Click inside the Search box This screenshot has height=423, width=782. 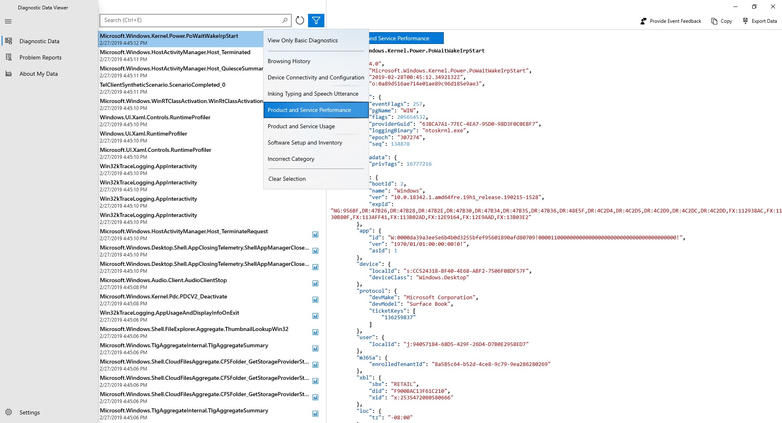[192, 20]
